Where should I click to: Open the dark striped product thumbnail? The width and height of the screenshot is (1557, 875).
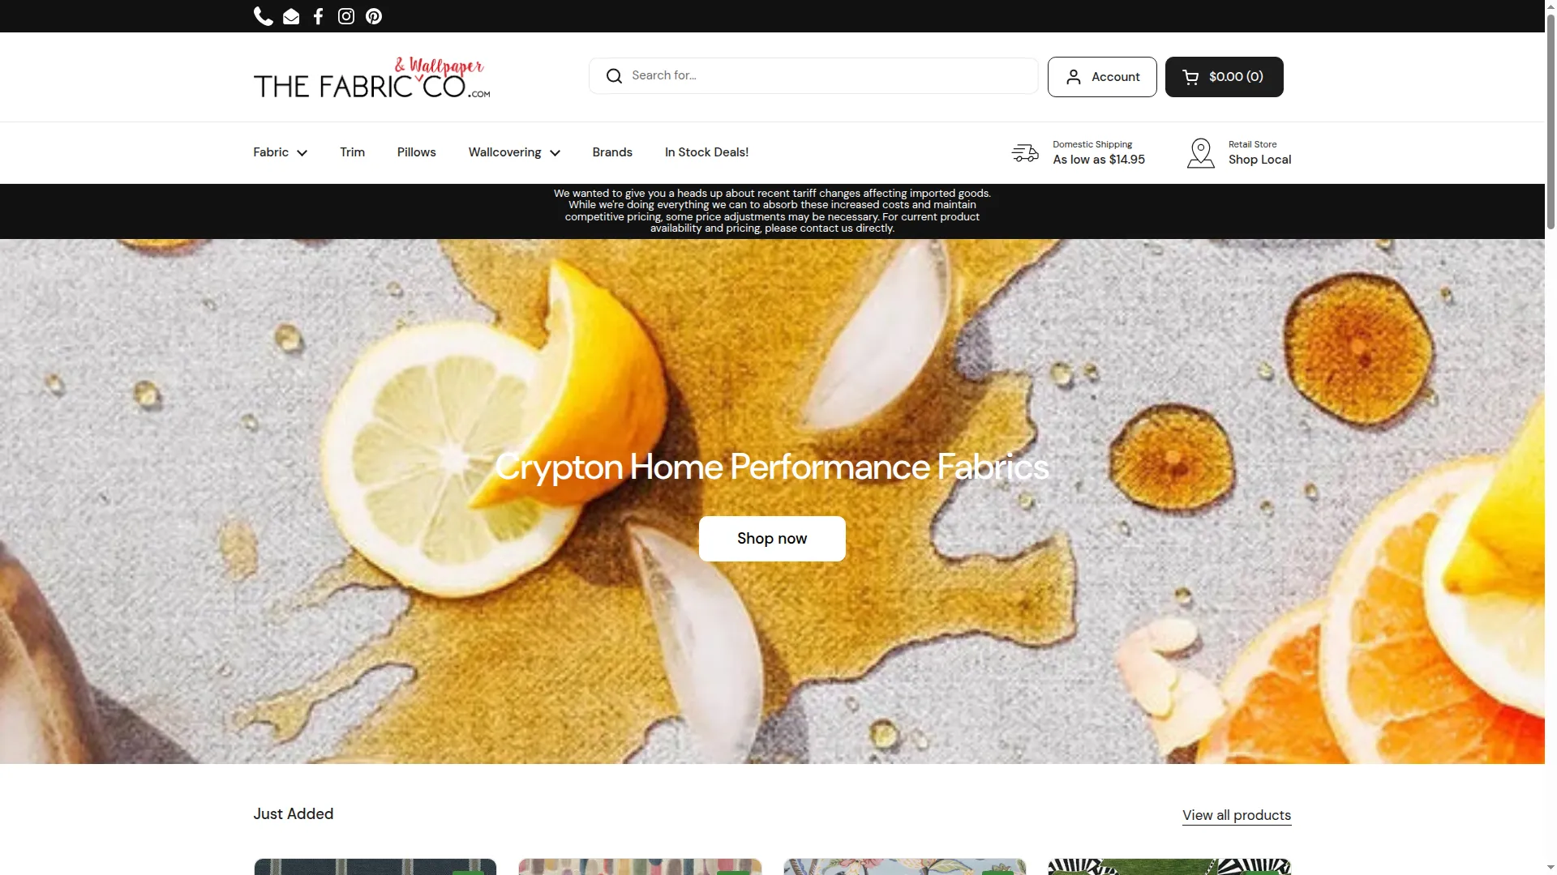click(375, 867)
